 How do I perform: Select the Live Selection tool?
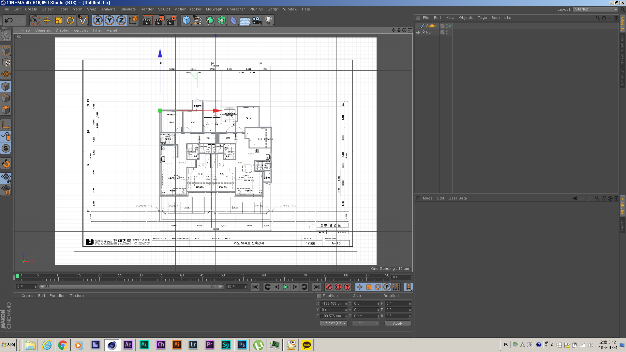pyautogui.click(x=35, y=20)
